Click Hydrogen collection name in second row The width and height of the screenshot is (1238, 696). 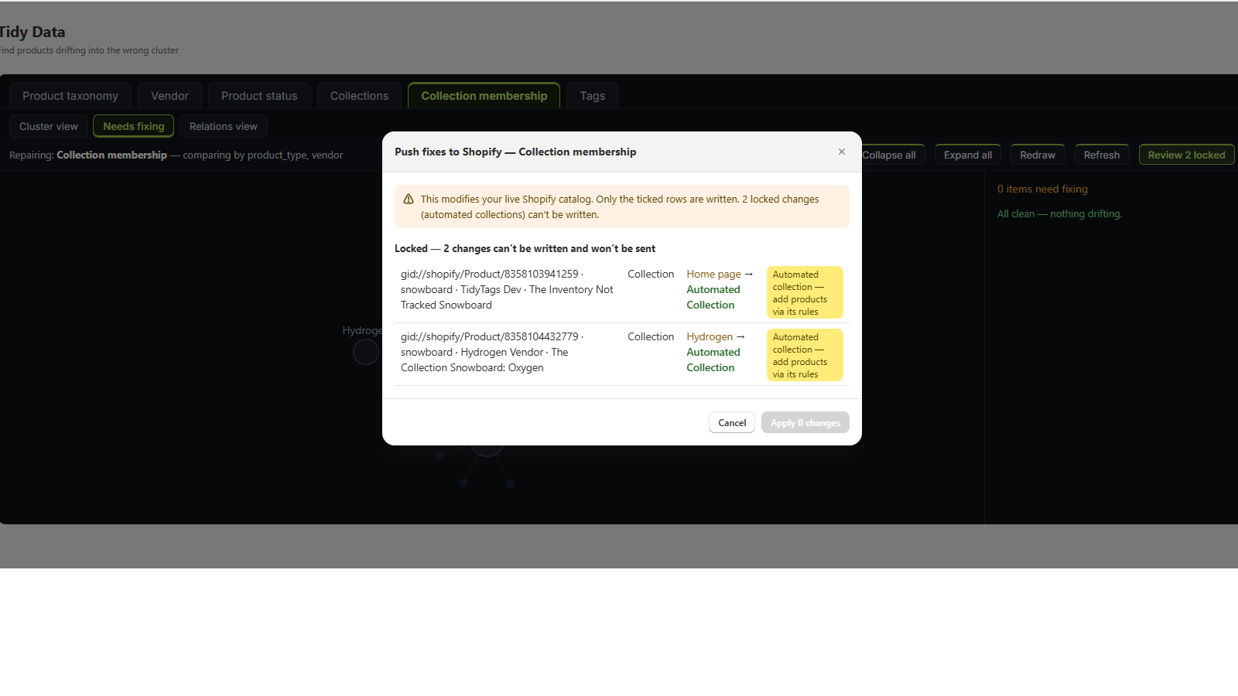point(710,336)
